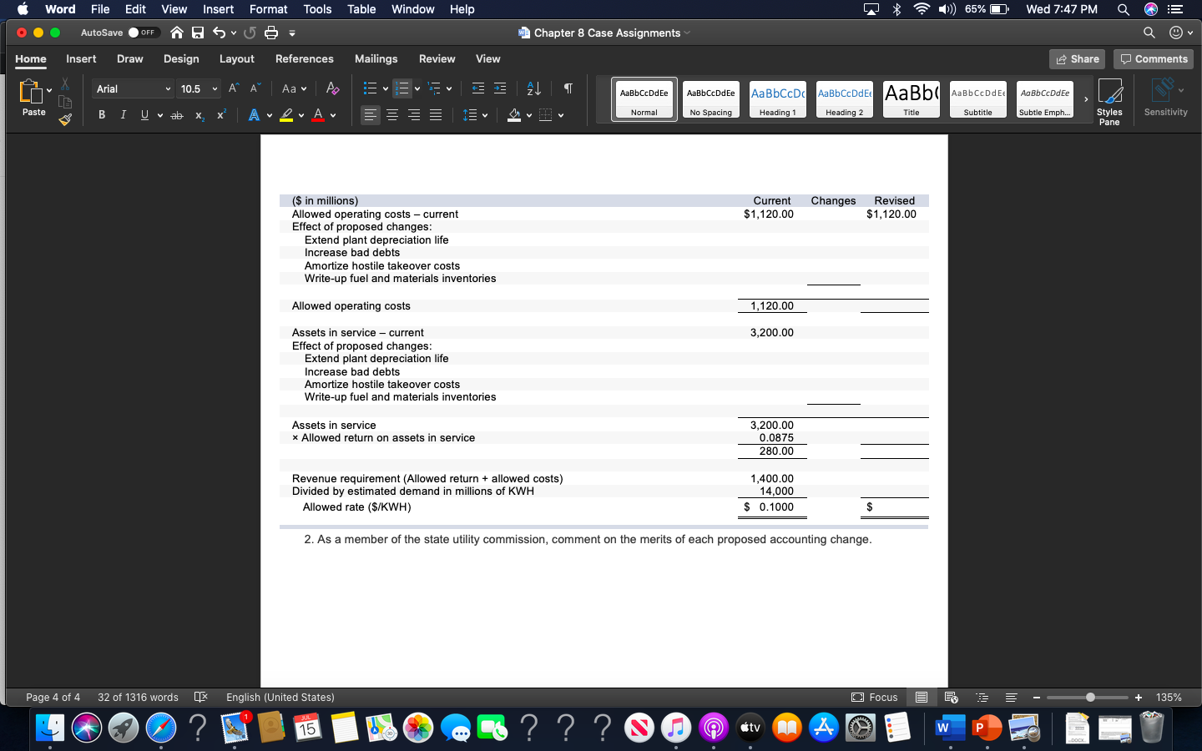Apply bold formatting to selected text
The image size is (1202, 751).
coord(102,115)
